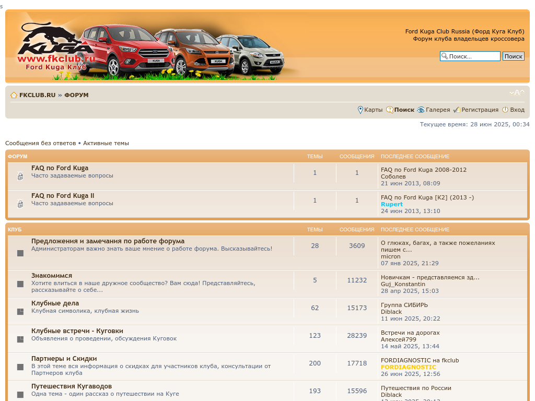Click the magnifier icon in the search box
This screenshot has height=401, width=535.
445,56
